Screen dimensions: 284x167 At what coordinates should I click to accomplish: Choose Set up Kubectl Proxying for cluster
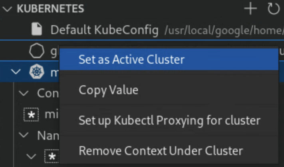169,120
